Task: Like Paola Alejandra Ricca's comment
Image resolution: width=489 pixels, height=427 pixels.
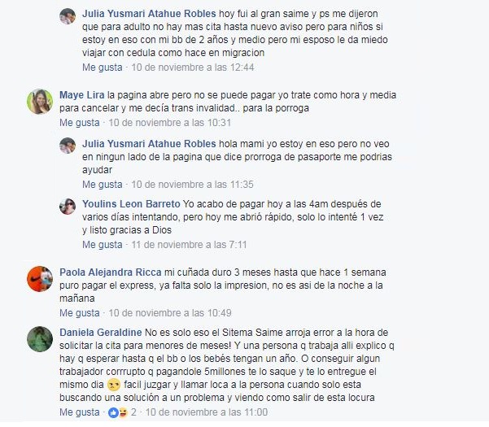Action: [80, 313]
